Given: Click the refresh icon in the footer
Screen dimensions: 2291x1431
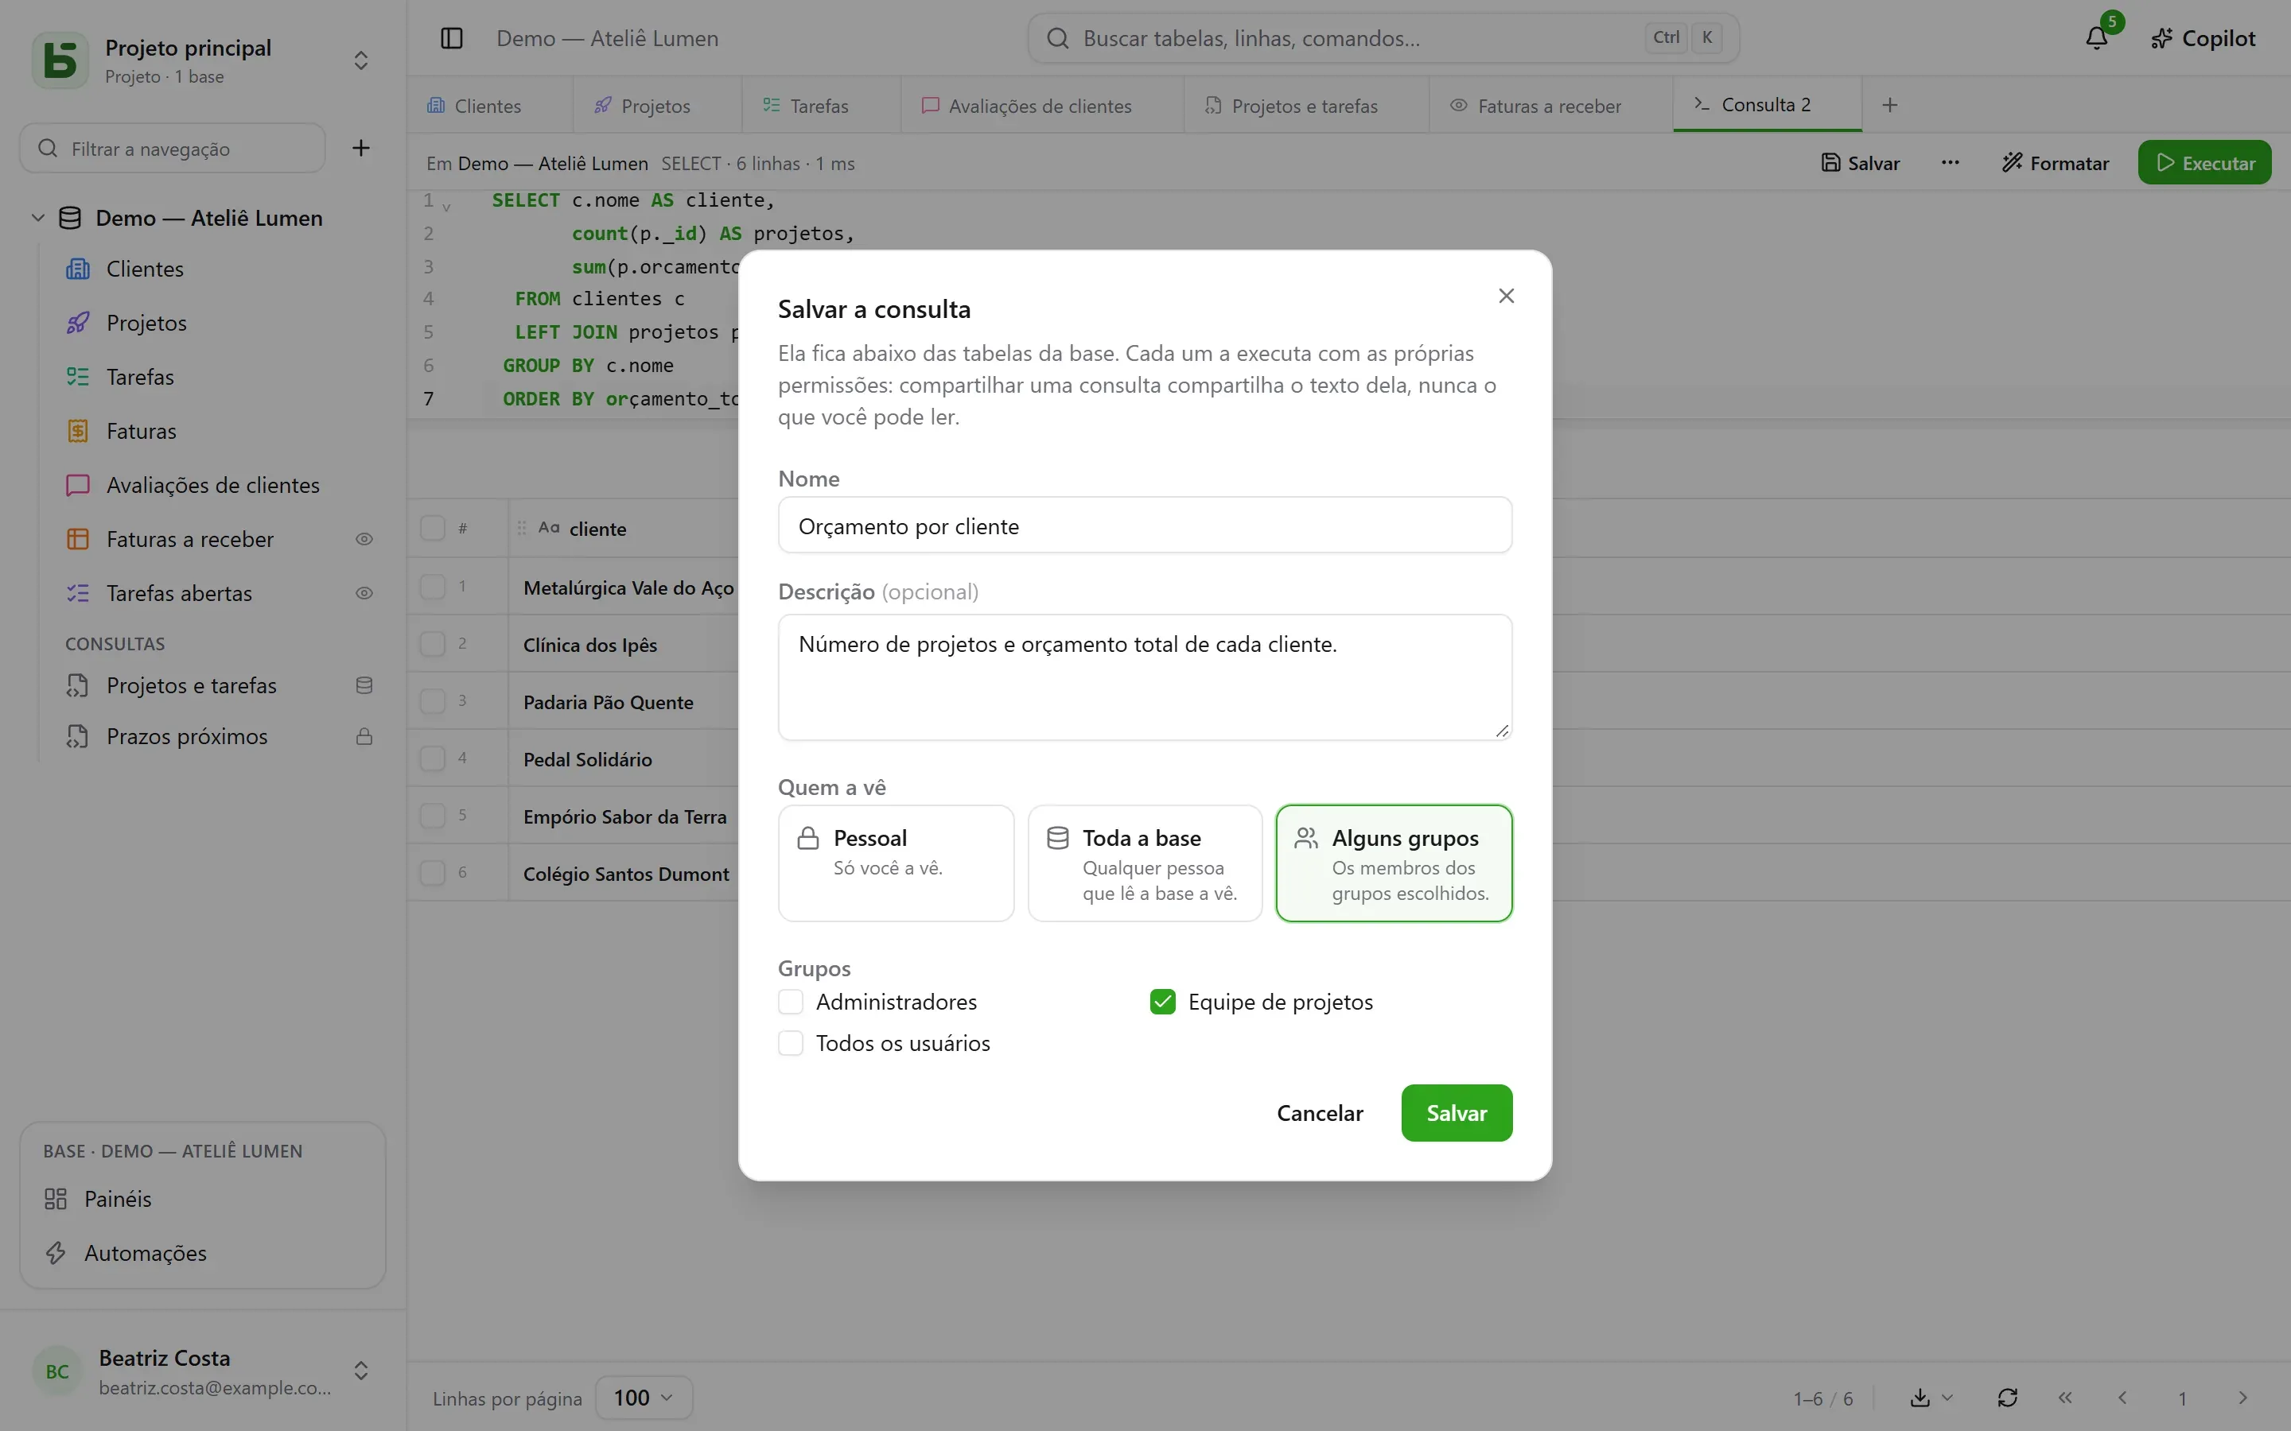Looking at the screenshot, I should point(2007,1397).
